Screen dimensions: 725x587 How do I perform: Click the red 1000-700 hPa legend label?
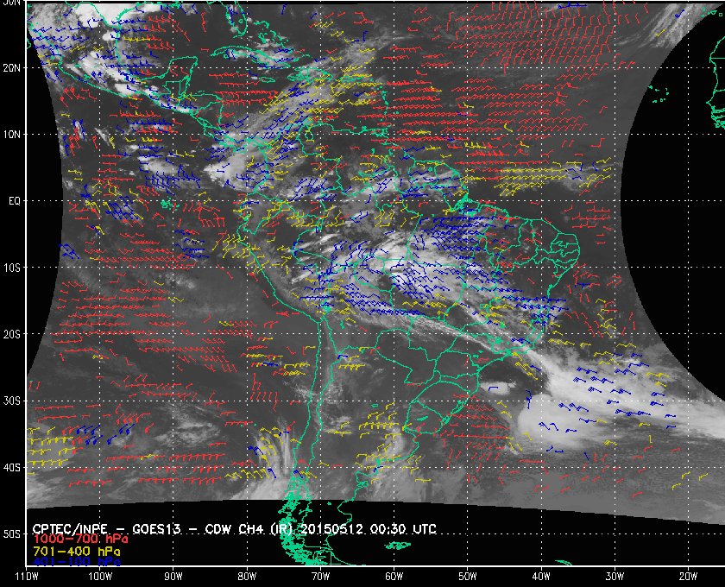(x=80, y=540)
